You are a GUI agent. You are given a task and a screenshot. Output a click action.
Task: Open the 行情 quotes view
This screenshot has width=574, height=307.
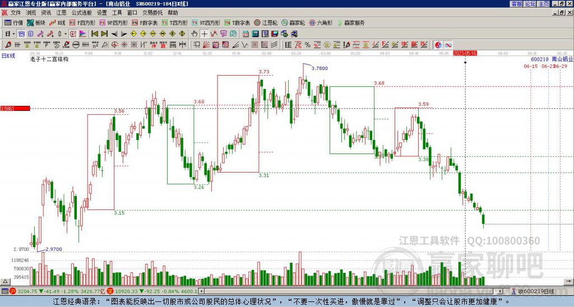[x=13, y=22]
